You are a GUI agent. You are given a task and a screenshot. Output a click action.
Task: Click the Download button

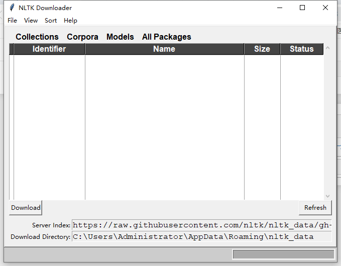tap(26, 208)
